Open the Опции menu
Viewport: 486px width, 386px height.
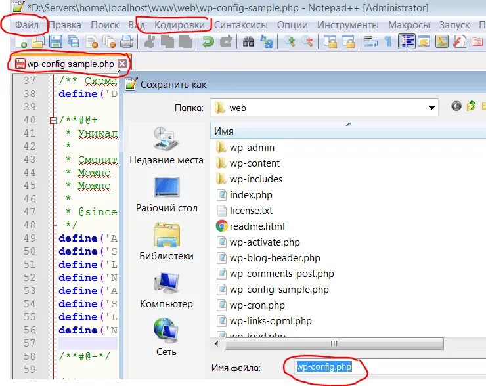pyautogui.click(x=293, y=25)
